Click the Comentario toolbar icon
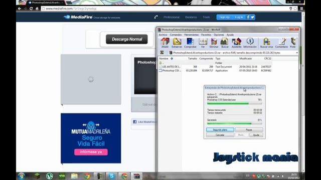 tap(281, 43)
